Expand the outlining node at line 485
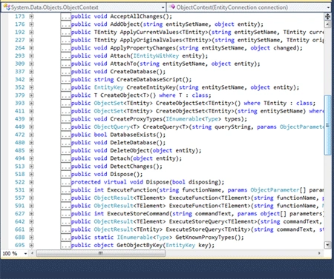The image size is (334, 279). pos(31,151)
